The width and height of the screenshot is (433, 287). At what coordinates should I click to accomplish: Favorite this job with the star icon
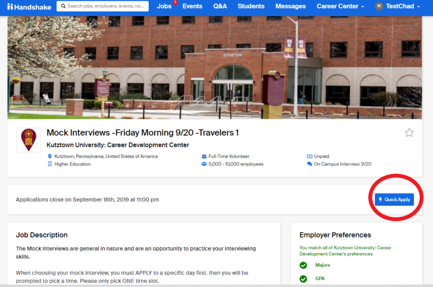pos(409,133)
